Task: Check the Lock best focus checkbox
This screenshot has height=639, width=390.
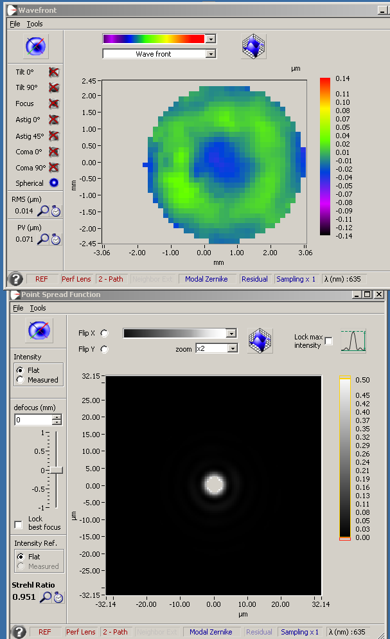Action: 18,525
